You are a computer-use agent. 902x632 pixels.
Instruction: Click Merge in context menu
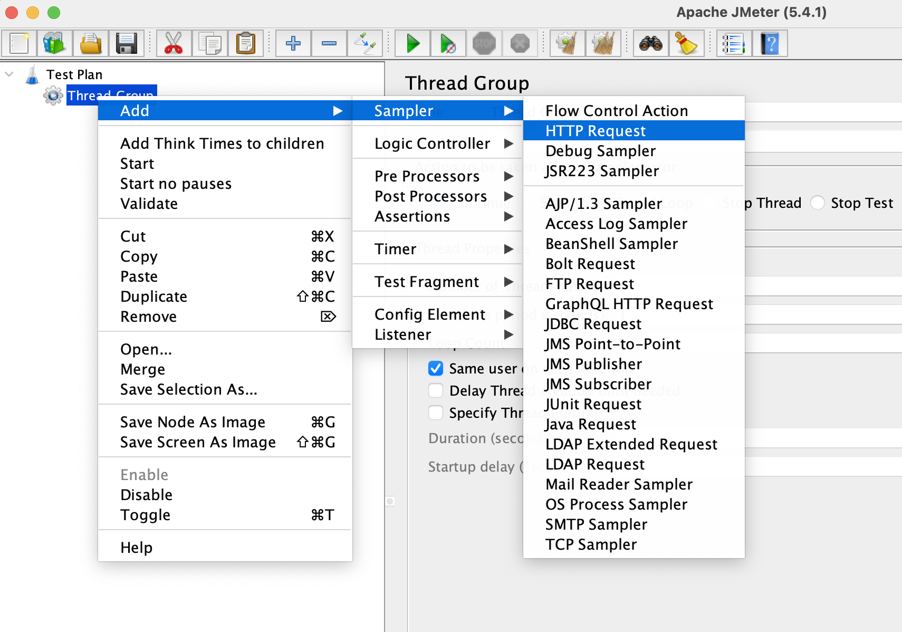225,369
